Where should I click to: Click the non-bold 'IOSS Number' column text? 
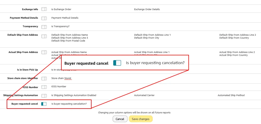[x=59, y=86]
